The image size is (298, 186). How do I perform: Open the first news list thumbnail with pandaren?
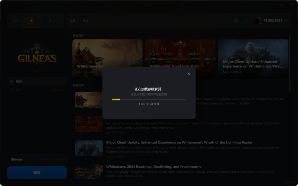coord(89,100)
